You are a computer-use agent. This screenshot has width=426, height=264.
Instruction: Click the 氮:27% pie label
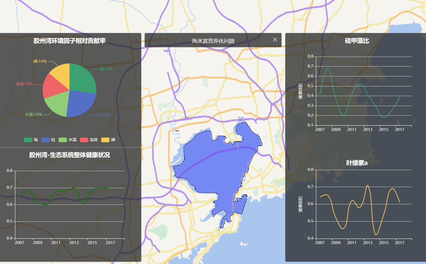click(106, 69)
